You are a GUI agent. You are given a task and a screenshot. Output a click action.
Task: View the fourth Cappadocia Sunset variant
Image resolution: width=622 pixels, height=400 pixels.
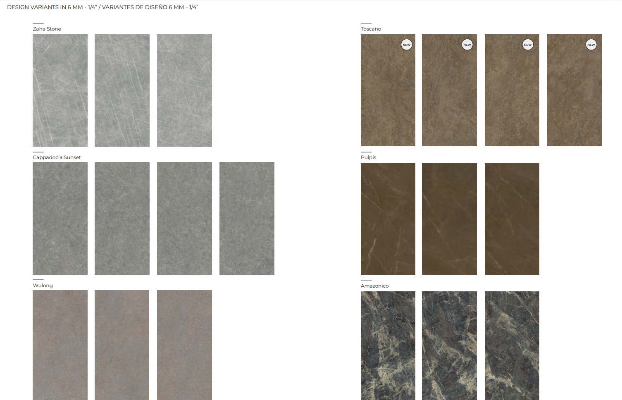click(x=247, y=218)
